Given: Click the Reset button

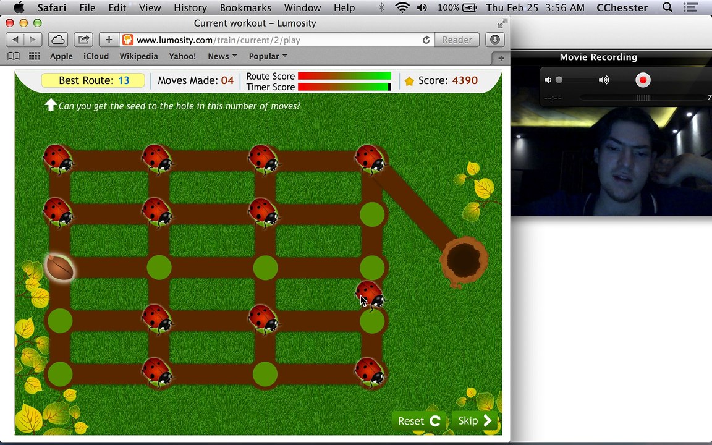Looking at the screenshot, I should tap(420, 421).
